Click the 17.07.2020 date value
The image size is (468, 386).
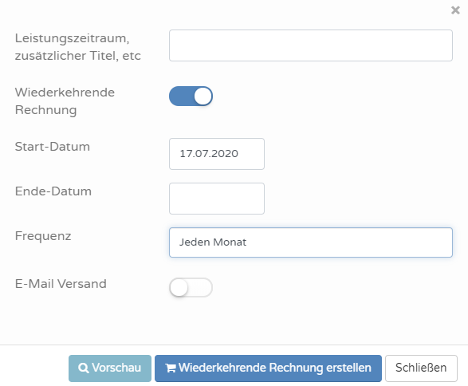(x=209, y=154)
